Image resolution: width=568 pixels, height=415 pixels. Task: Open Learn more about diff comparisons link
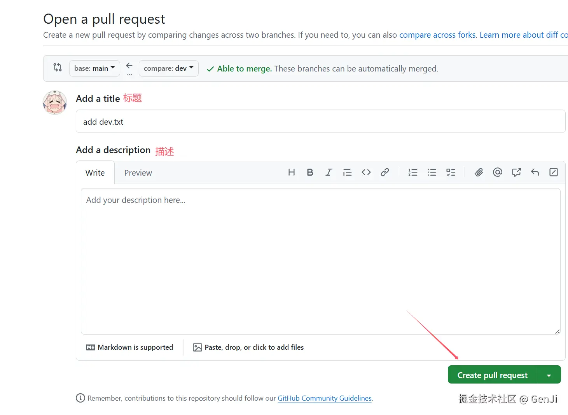click(524, 35)
